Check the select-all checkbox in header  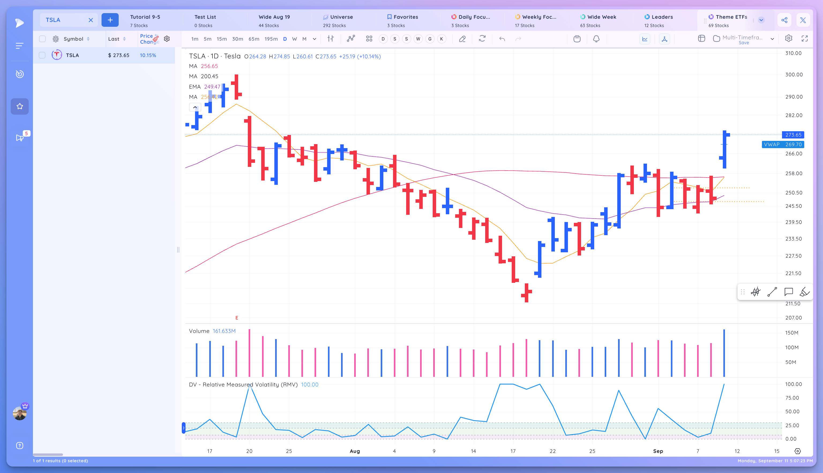point(42,39)
